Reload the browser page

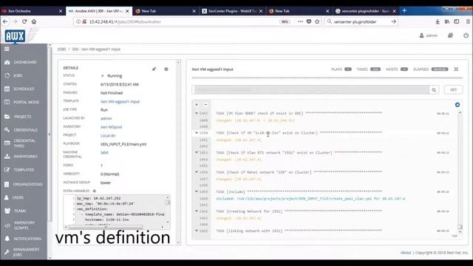pyautogui.click(x=24, y=21)
